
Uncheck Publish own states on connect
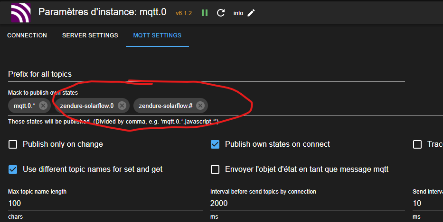click(215, 144)
